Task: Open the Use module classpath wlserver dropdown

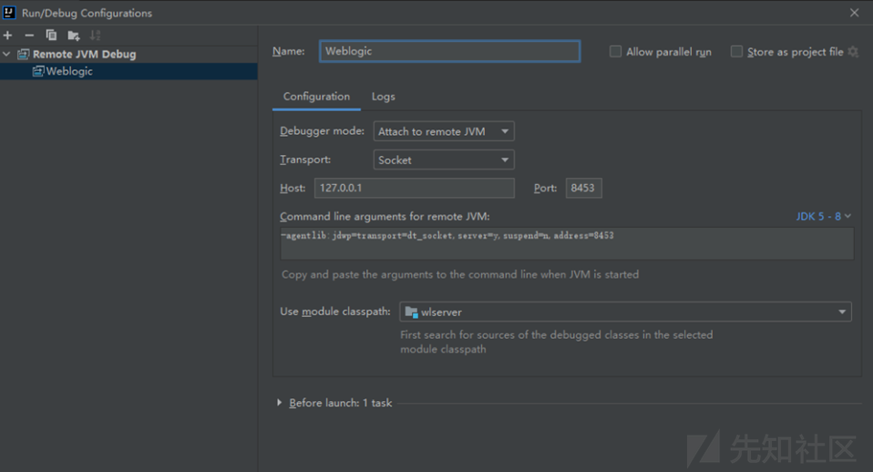Action: click(625, 312)
